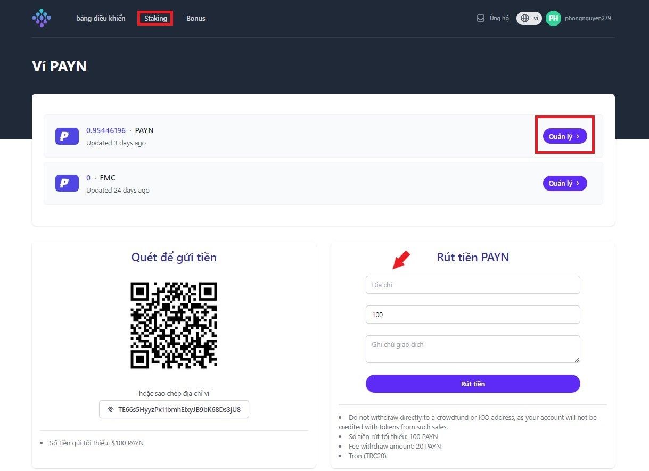Click 'Số tiền gửi tối thiểu: $100 PAYN'
Viewport: 649px width, 471px height.
click(x=96, y=443)
